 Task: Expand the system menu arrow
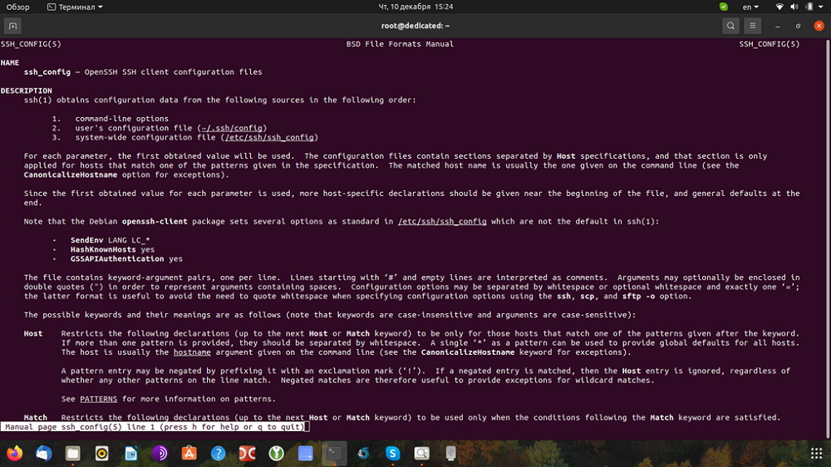[x=821, y=7]
